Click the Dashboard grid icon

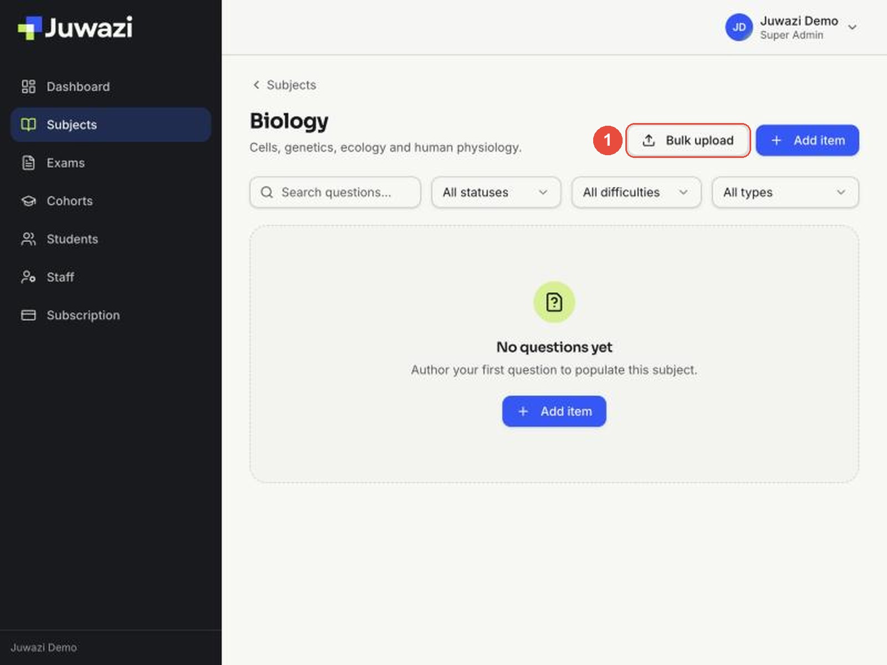[x=28, y=86]
